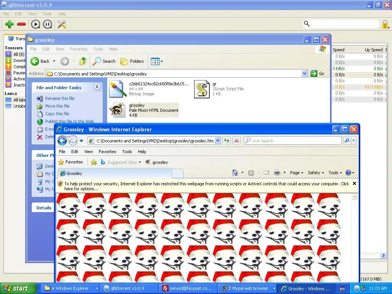
Task: Click the qBittorrent system tray icon
Action: coord(357,288)
